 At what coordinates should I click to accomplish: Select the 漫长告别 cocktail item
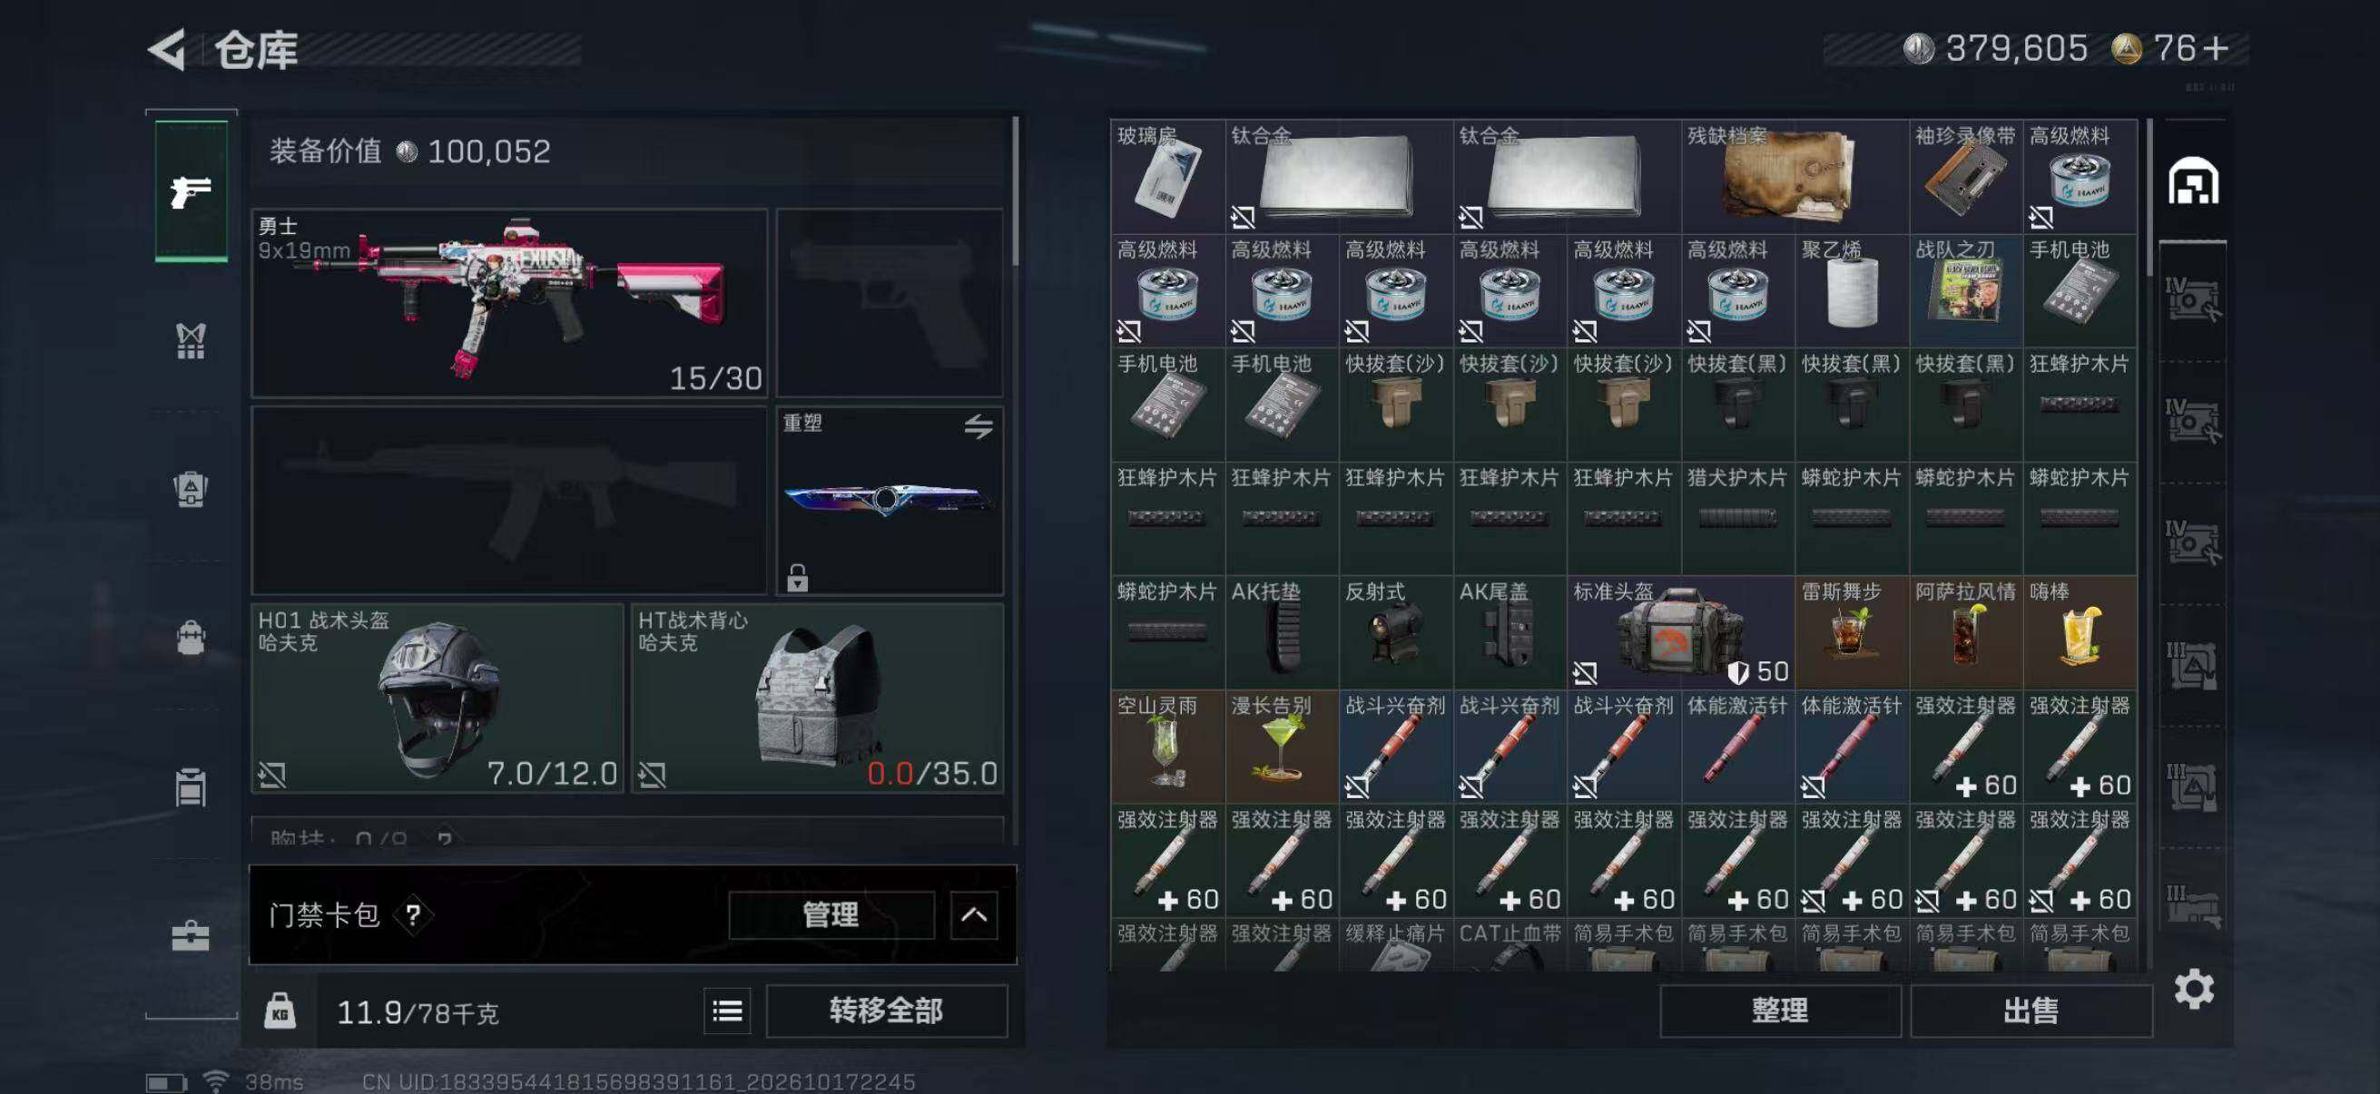pyautogui.click(x=1282, y=746)
